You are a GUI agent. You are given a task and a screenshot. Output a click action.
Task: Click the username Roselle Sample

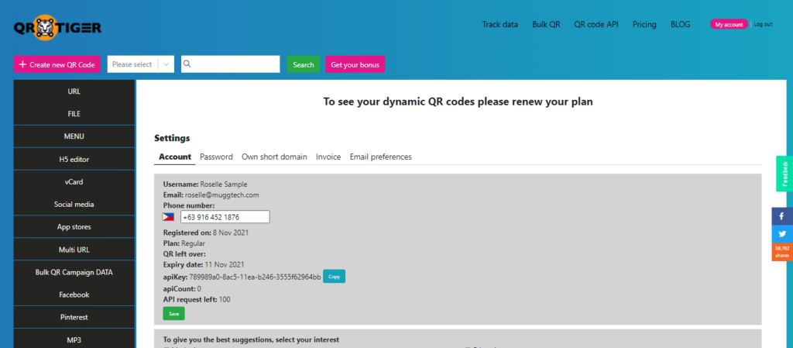[x=224, y=184]
